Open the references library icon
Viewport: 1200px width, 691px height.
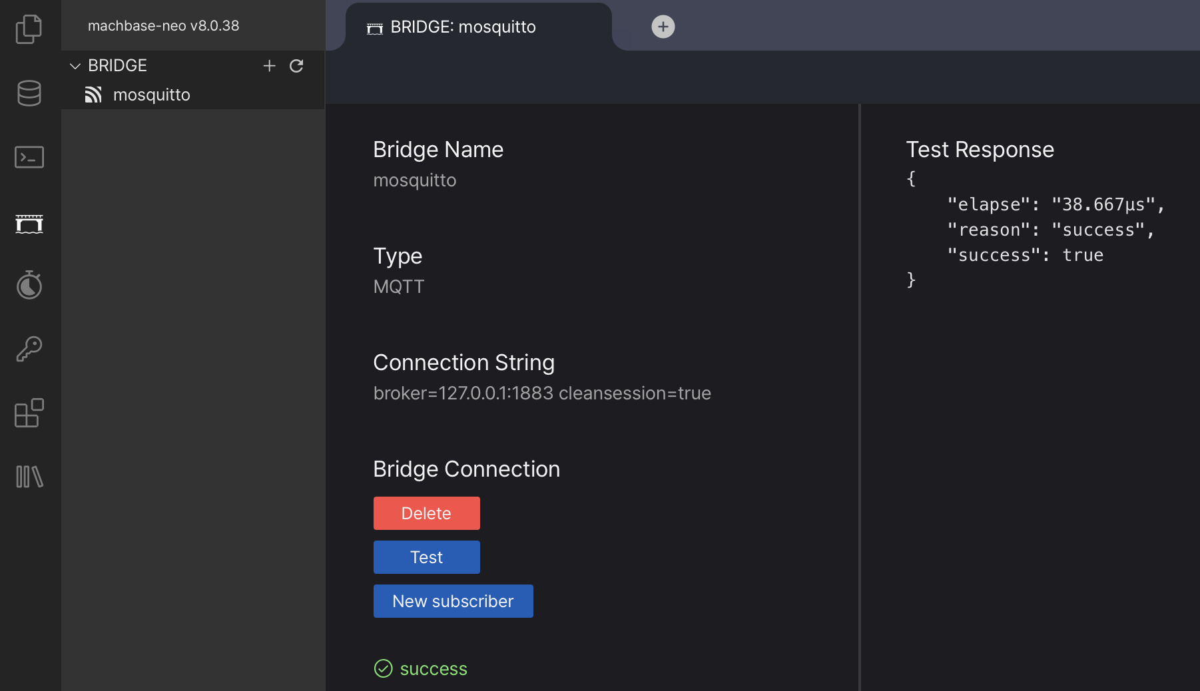(x=29, y=477)
